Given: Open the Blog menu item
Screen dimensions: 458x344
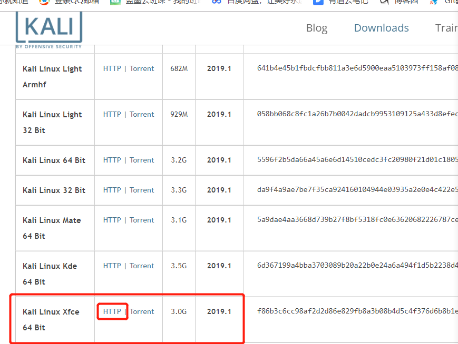Looking at the screenshot, I should coord(317,28).
